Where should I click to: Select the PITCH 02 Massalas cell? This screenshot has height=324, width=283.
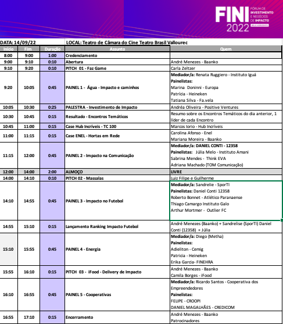click(x=117, y=178)
